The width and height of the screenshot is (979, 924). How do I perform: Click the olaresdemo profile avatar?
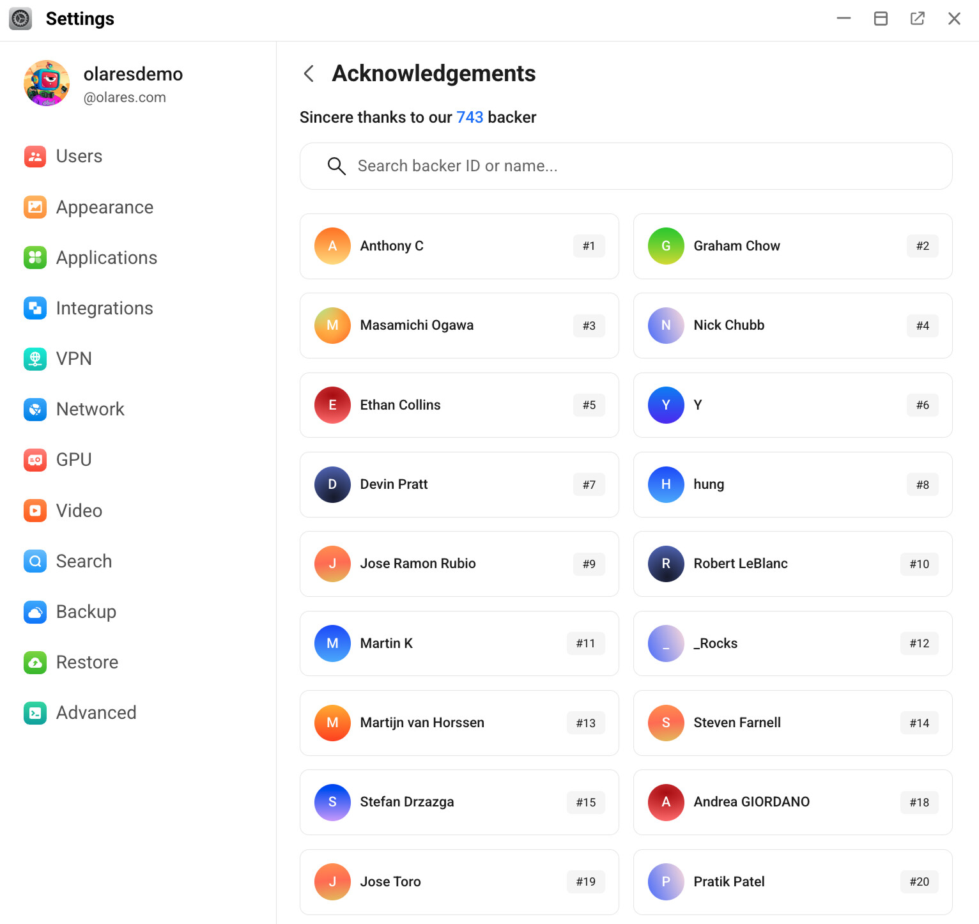[x=47, y=84]
